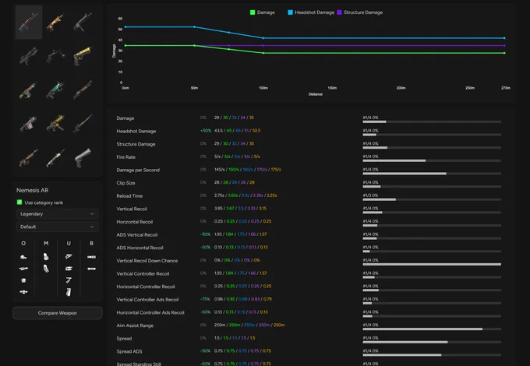
Task: Equip the first angled underbarrel under U
Action: click(x=69, y=257)
